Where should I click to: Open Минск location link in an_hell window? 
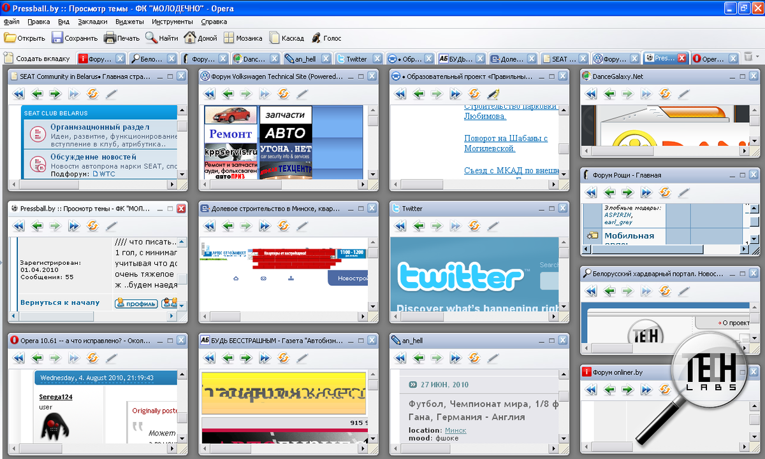(x=455, y=430)
